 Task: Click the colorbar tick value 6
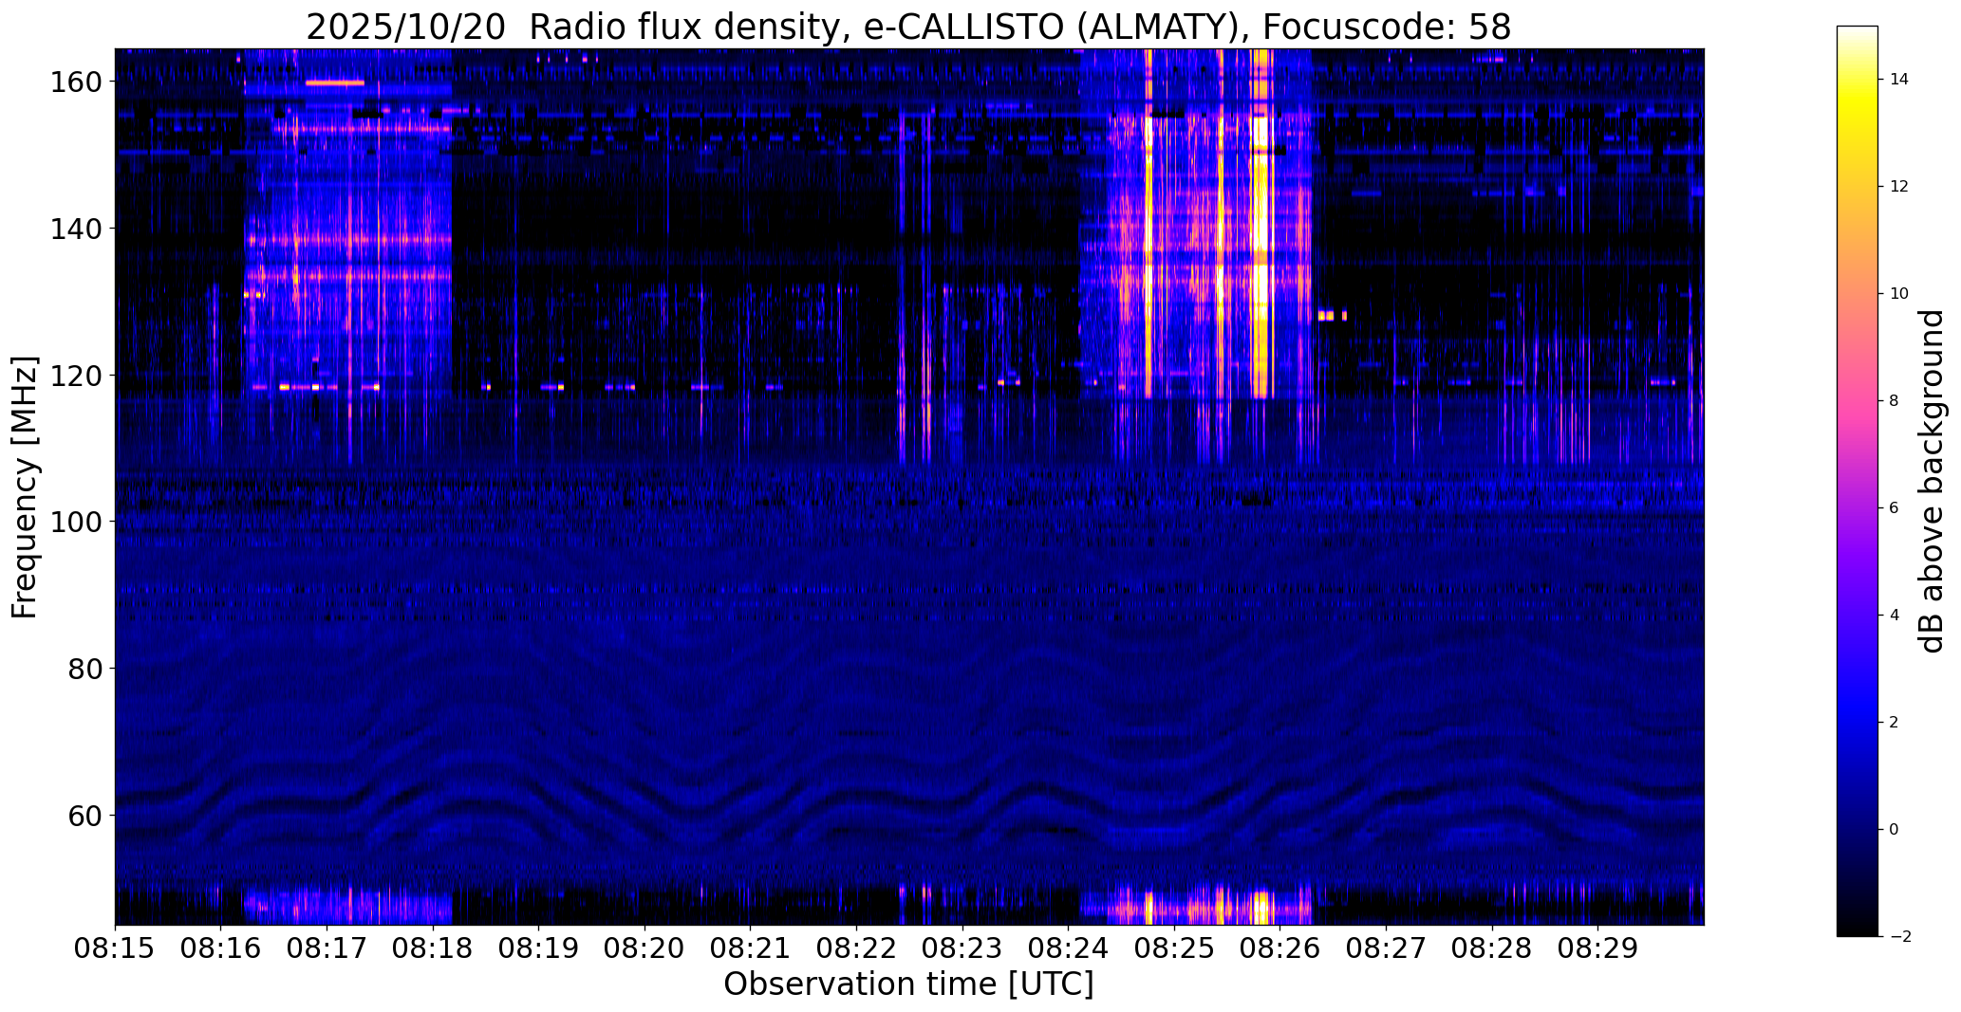pyautogui.click(x=1895, y=508)
